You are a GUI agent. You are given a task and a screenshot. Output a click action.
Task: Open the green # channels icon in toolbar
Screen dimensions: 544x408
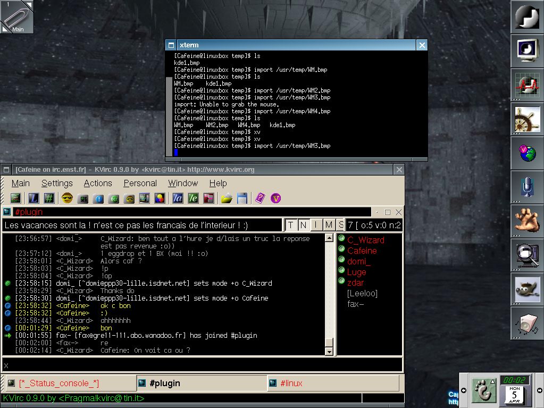pos(49,198)
